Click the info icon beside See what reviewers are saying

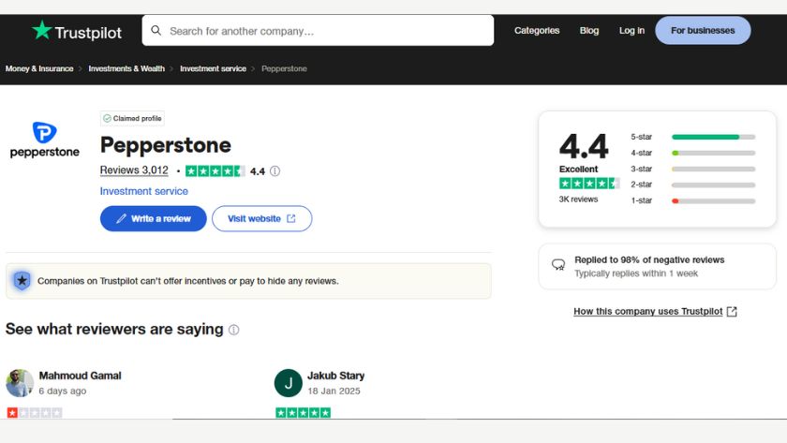[234, 330]
